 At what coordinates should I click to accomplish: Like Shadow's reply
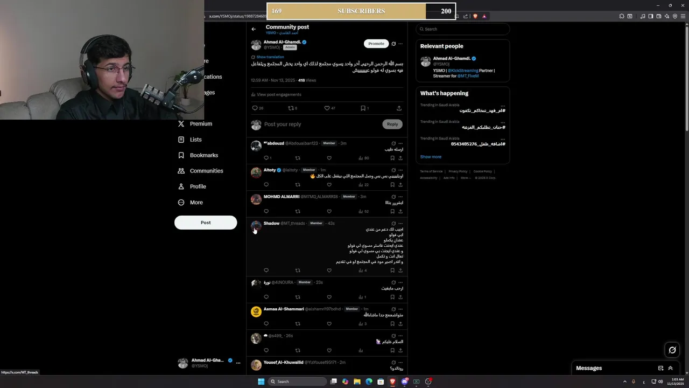(329, 270)
